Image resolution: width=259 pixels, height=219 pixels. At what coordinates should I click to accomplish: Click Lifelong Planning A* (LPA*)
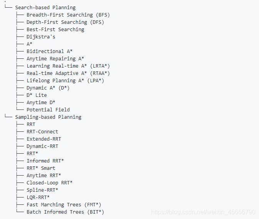point(65,81)
